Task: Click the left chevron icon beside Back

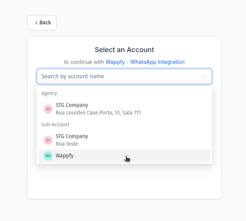Action: 36,23
